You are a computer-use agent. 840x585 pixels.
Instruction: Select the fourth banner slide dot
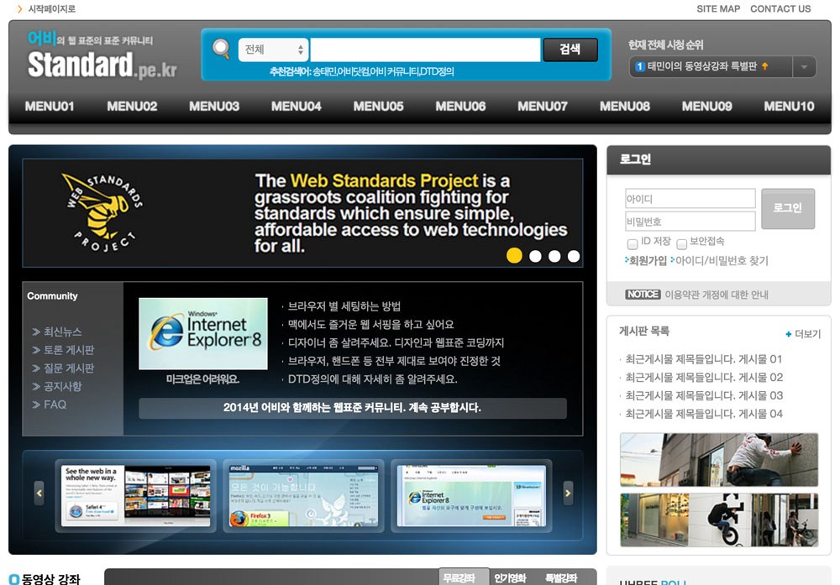pos(574,256)
